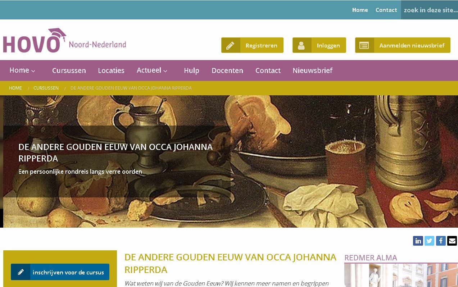Click pencil icon on inschrijven button
This screenshot has width=458, height=287.
click(21, 272)
